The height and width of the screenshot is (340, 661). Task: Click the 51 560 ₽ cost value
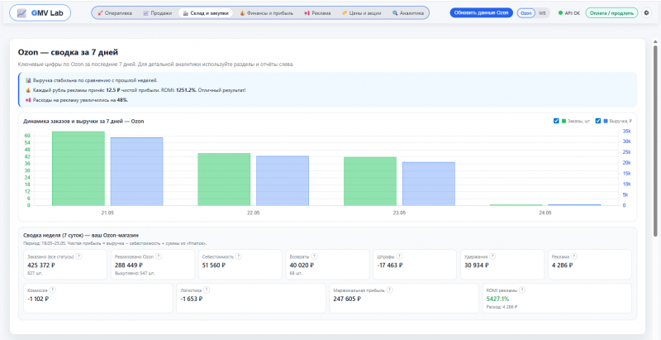click(215, 266)
